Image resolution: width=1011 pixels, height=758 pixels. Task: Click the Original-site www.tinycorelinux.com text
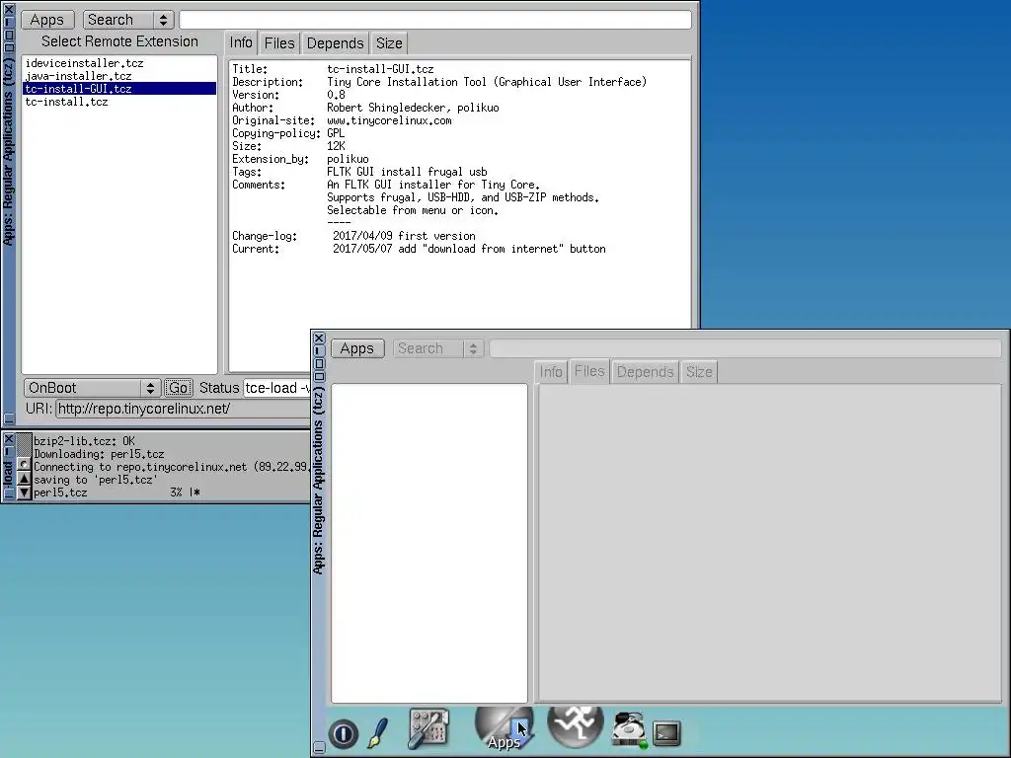389,120
